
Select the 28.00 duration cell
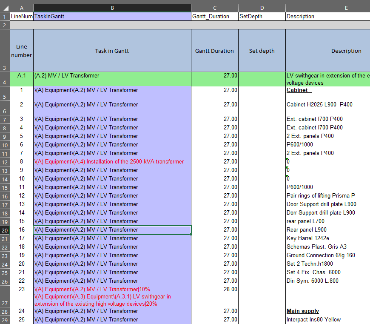click(x=214, y=290)
